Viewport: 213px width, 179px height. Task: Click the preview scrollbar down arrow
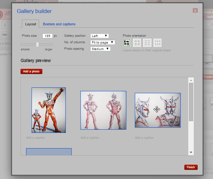coord(191,152)
